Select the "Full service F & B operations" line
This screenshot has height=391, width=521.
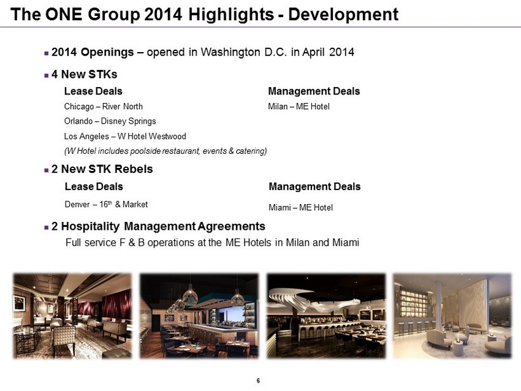coord(212,242)
